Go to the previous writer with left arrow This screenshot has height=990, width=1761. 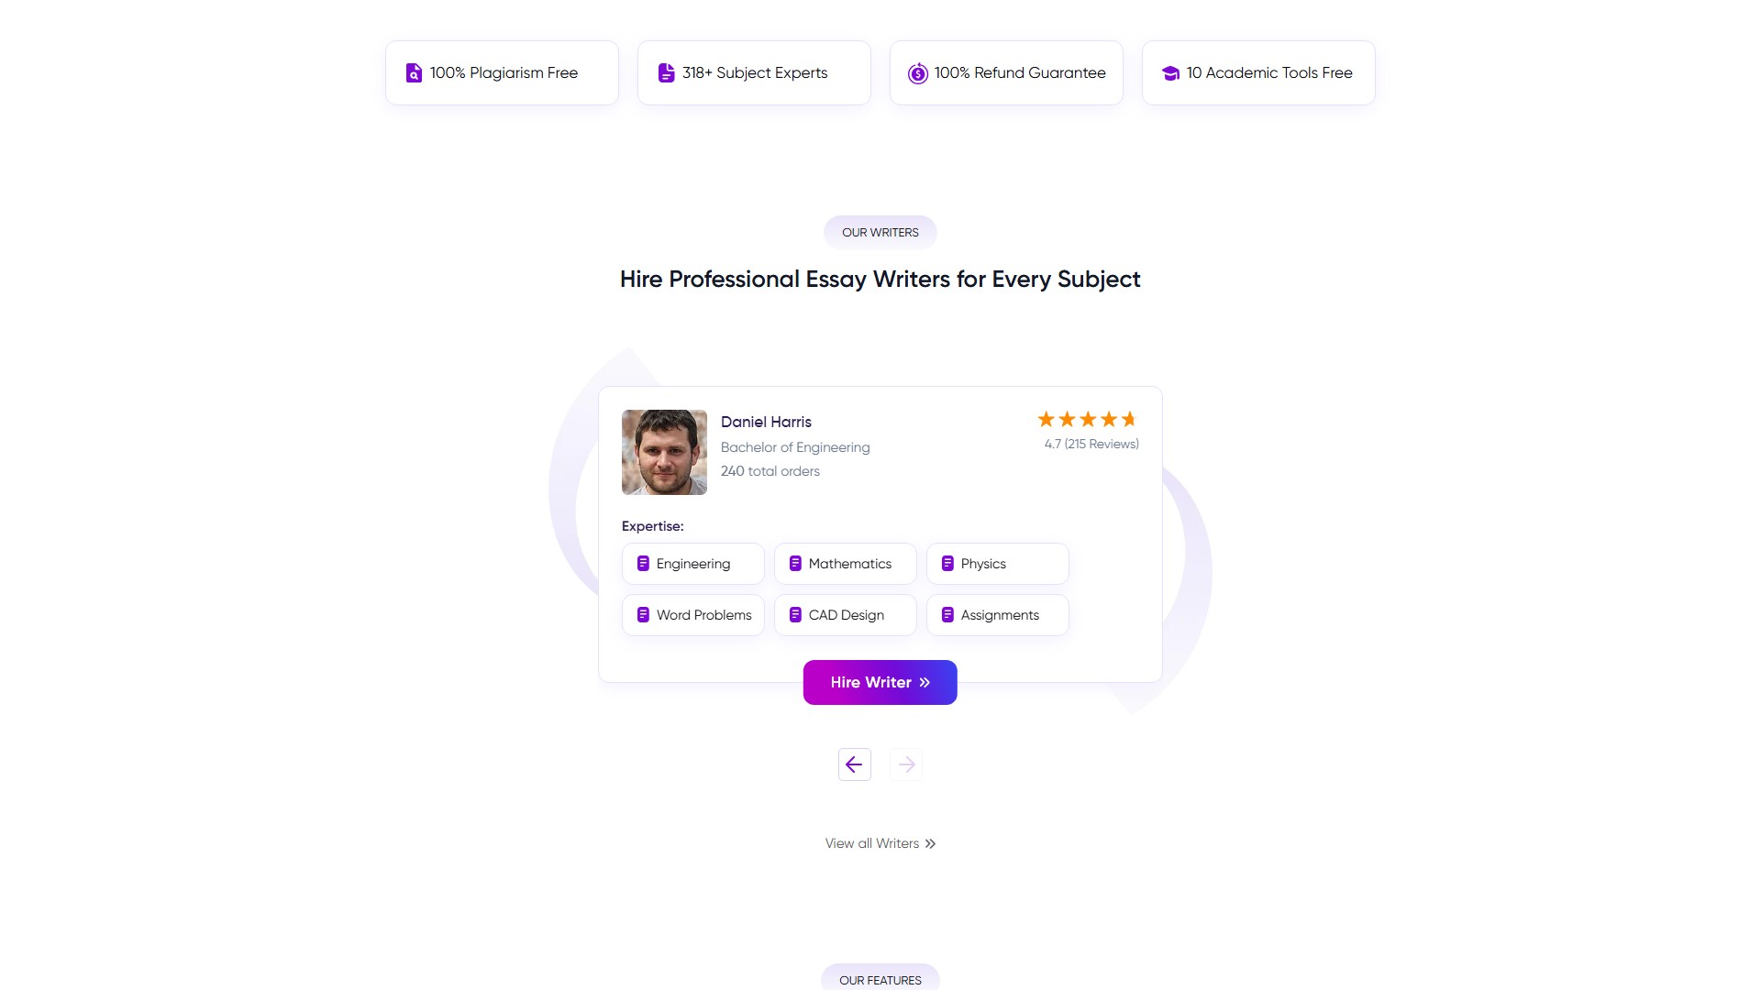click(854, 764)
